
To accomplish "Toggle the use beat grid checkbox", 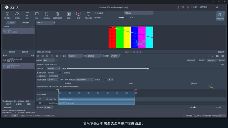I will pos(47,76).
